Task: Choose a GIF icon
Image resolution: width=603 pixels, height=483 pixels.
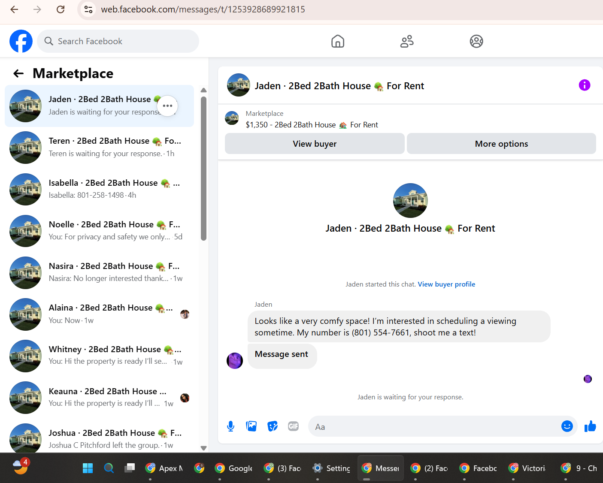Action: click(294, 426)
